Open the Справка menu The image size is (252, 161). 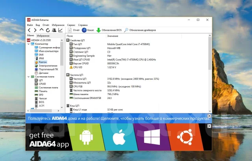[83, 25]
